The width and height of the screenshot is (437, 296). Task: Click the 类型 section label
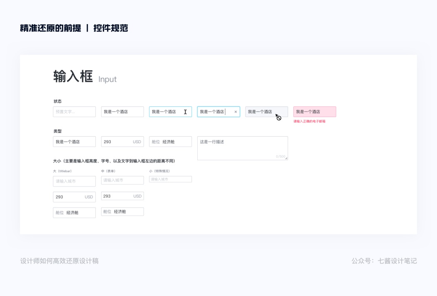click(57, 131)
